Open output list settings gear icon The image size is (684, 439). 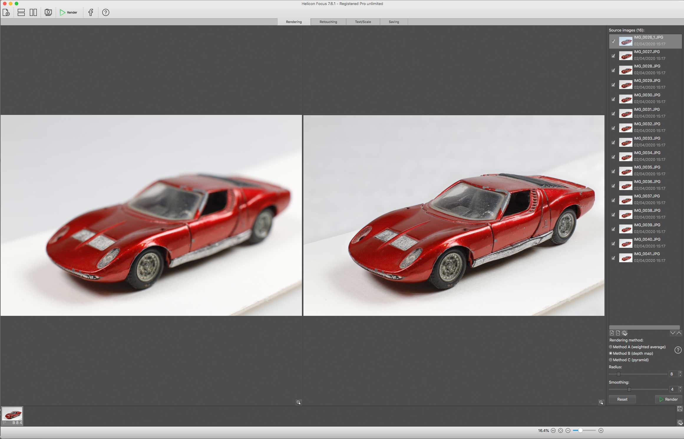click(x=680, y=423)
